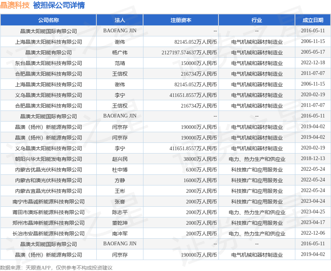Select 内蒙古优晶光伏科技有限公司 cell
The height and width of the screenshot is (271, 331).
click(x=48, y=170)
